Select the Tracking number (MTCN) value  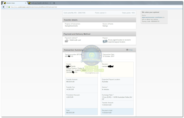[69, 57]
